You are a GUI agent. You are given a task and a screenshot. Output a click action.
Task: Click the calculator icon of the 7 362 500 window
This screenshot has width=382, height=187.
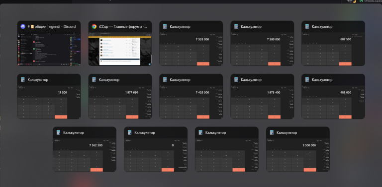point(58,132)
